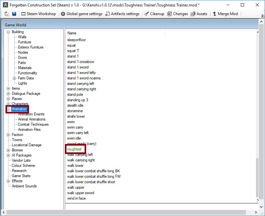Select the toughtest animation entry

click(74, 149)
